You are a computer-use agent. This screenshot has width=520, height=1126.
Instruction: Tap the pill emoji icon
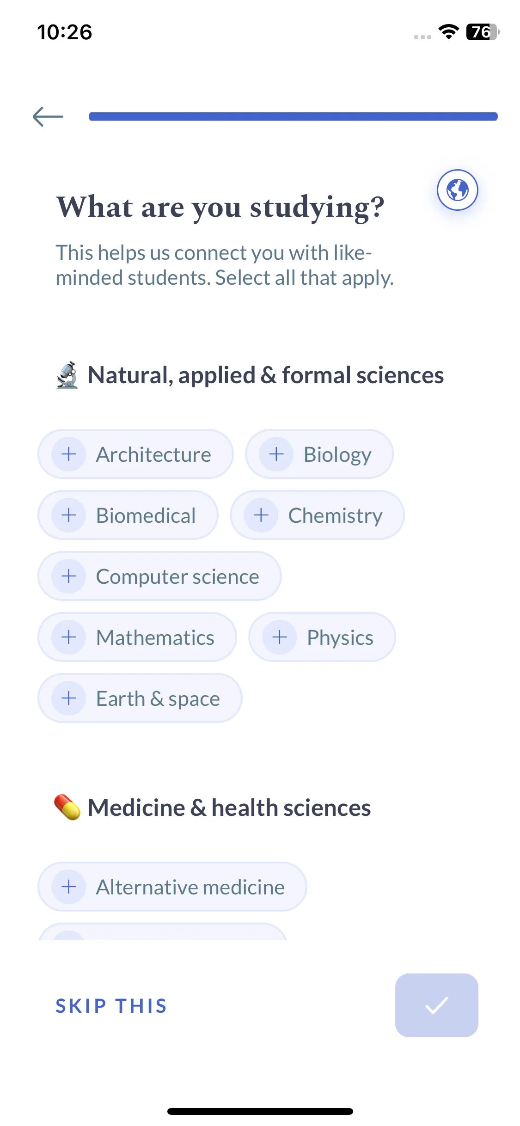pos(67,808)
